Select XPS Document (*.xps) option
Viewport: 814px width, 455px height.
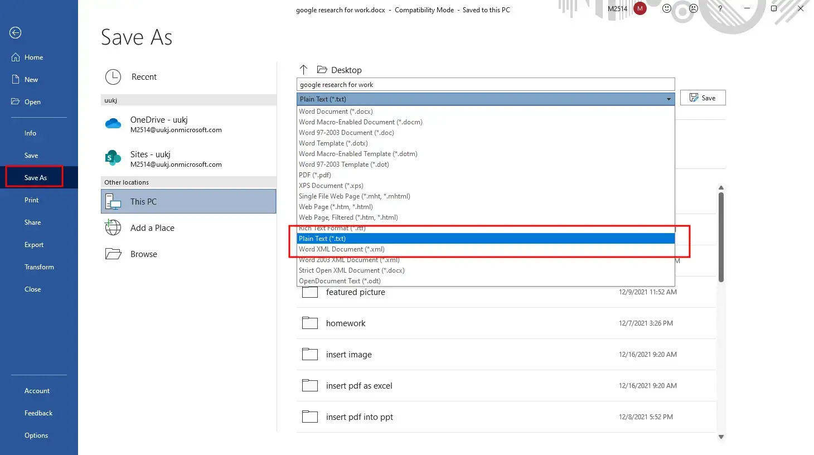click(486, 186)
